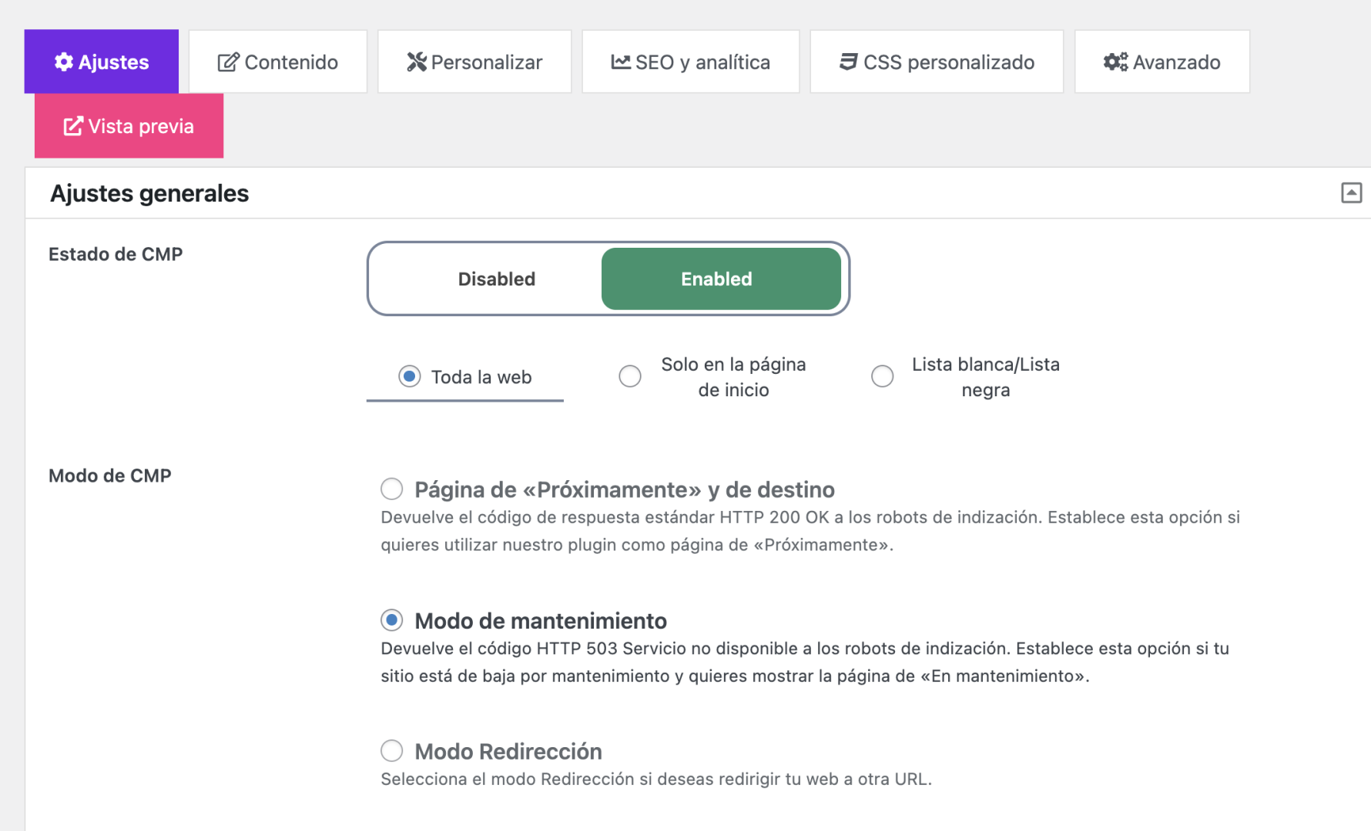Set CMP status to Enabled
Viewport: 1371px width, 831px height.
tap(716, 279)
